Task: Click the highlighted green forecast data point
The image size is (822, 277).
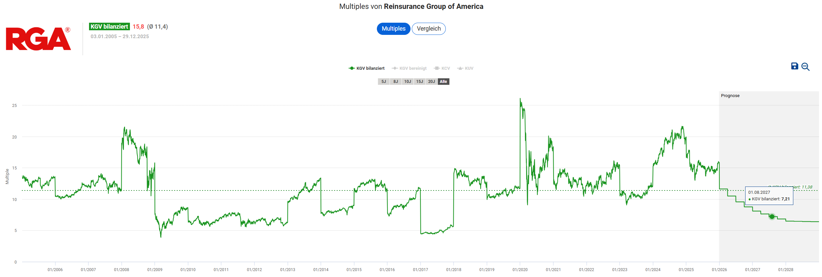Action: (772, 216)
